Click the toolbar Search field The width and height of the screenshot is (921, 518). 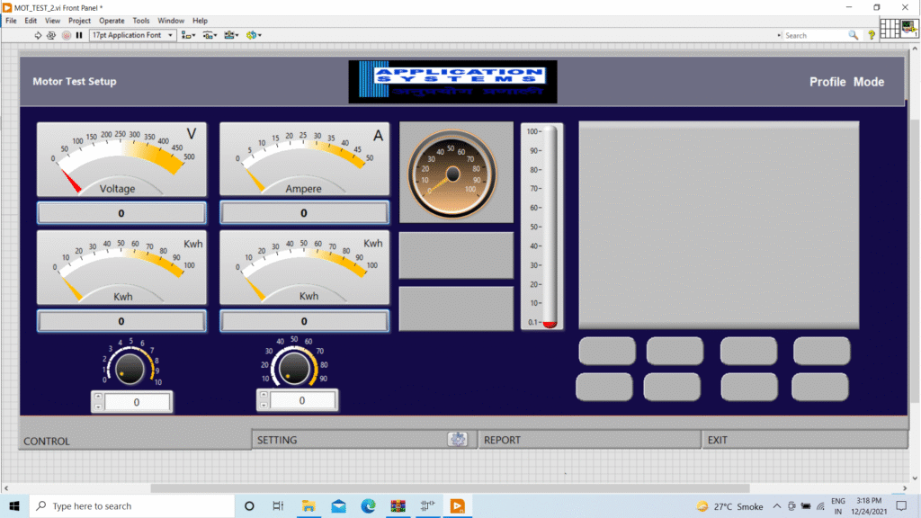(814, 35)
